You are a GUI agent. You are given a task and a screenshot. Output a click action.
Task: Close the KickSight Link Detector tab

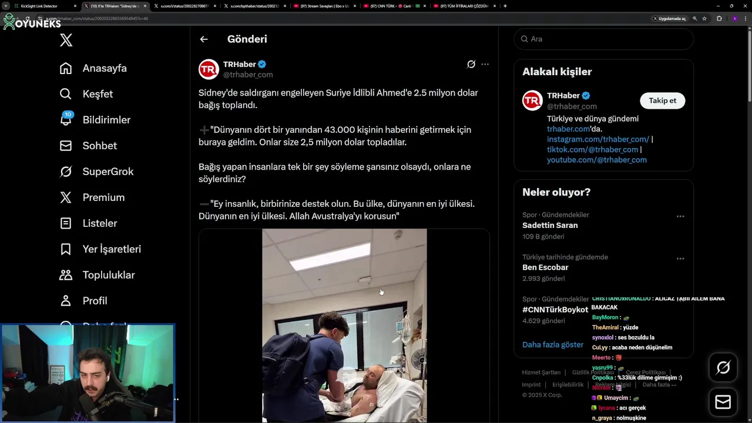tap(75, 6)
